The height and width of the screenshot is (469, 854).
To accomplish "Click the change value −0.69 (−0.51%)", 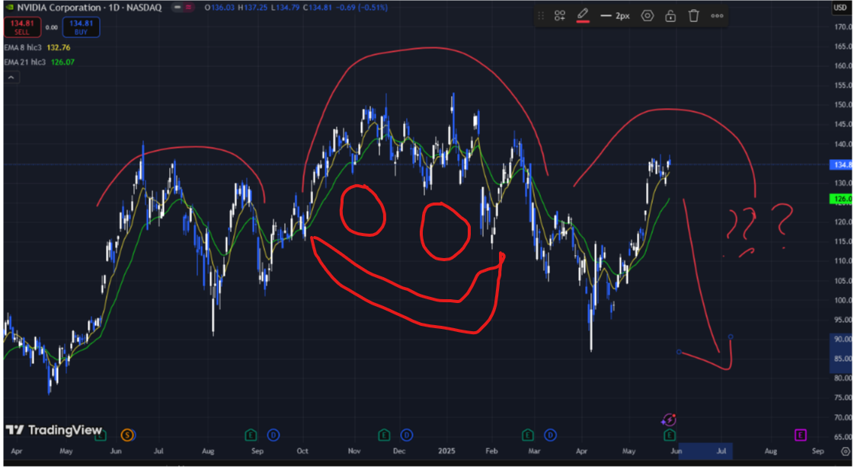I will 360,8.
